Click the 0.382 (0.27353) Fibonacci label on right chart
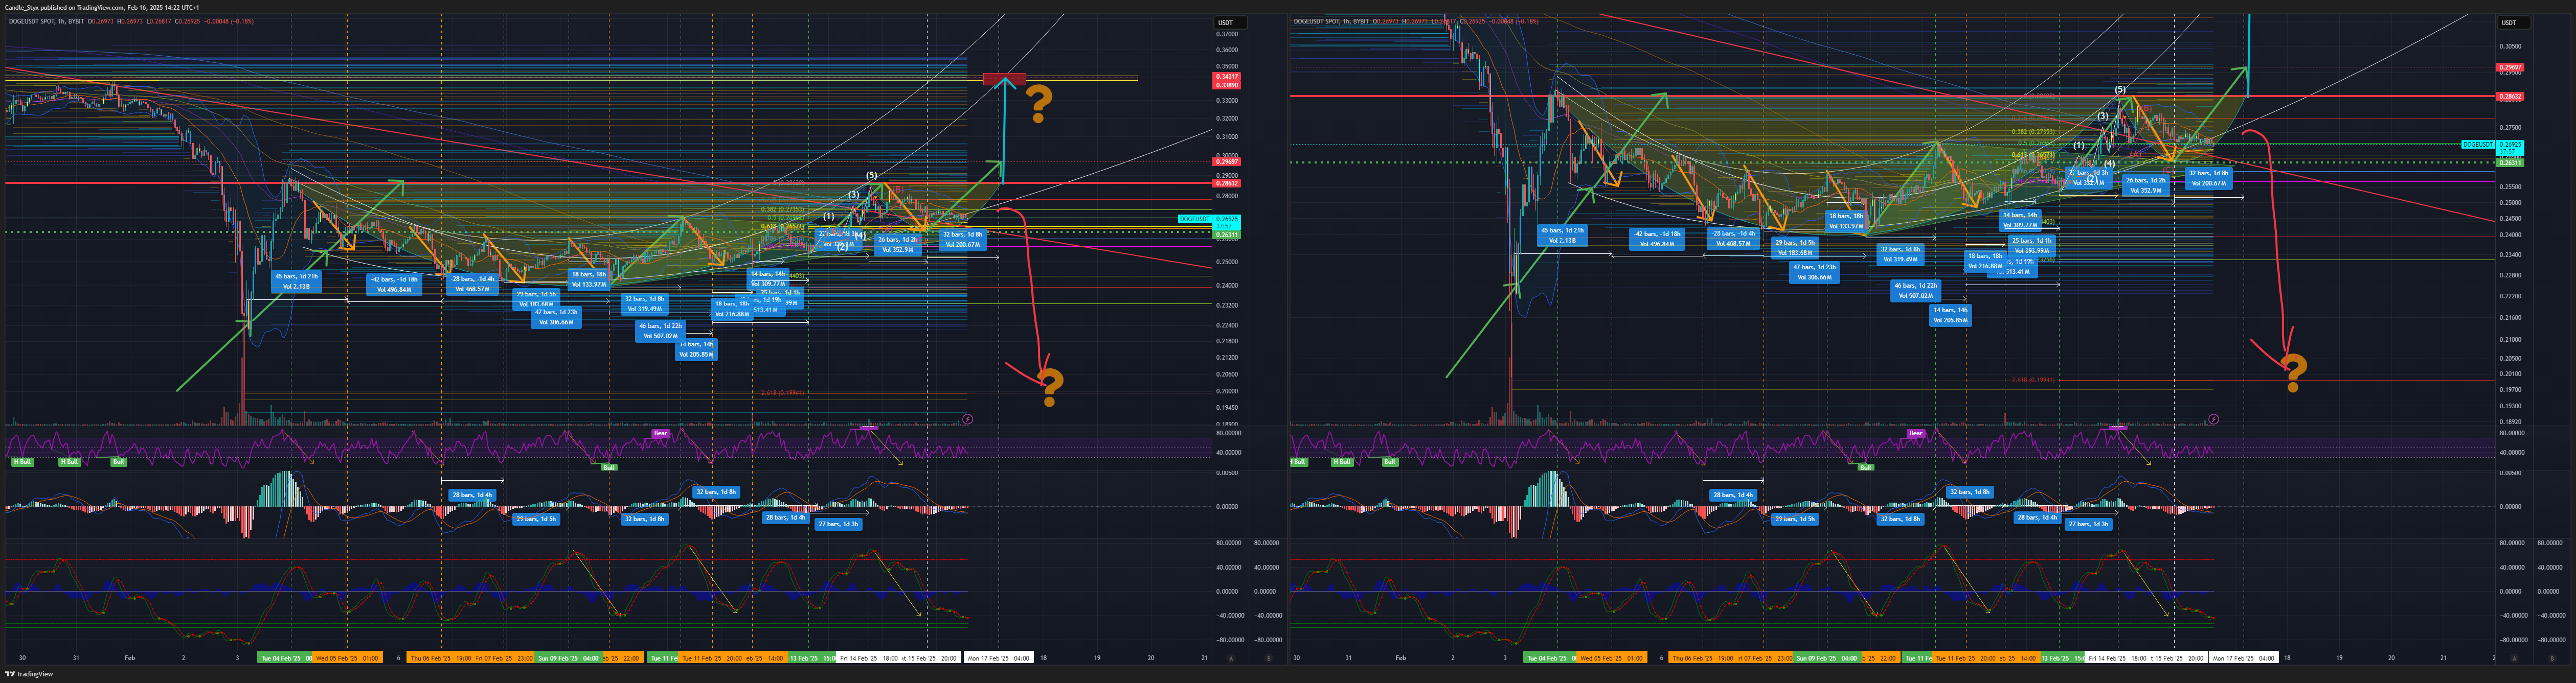The image size is (2576, 683). tap(2033, 131)
